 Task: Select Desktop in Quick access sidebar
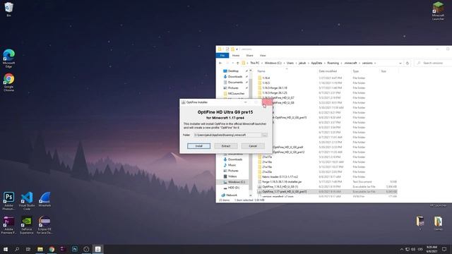[233, 71]
